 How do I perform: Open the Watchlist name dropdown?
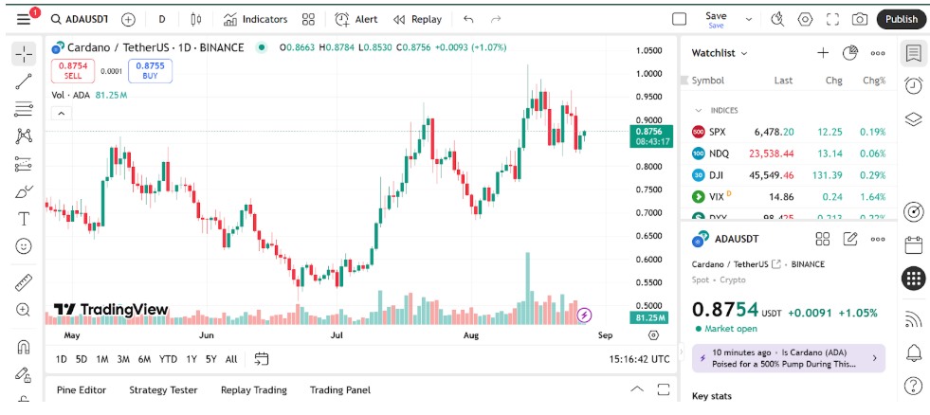click(x=720, y=53)
